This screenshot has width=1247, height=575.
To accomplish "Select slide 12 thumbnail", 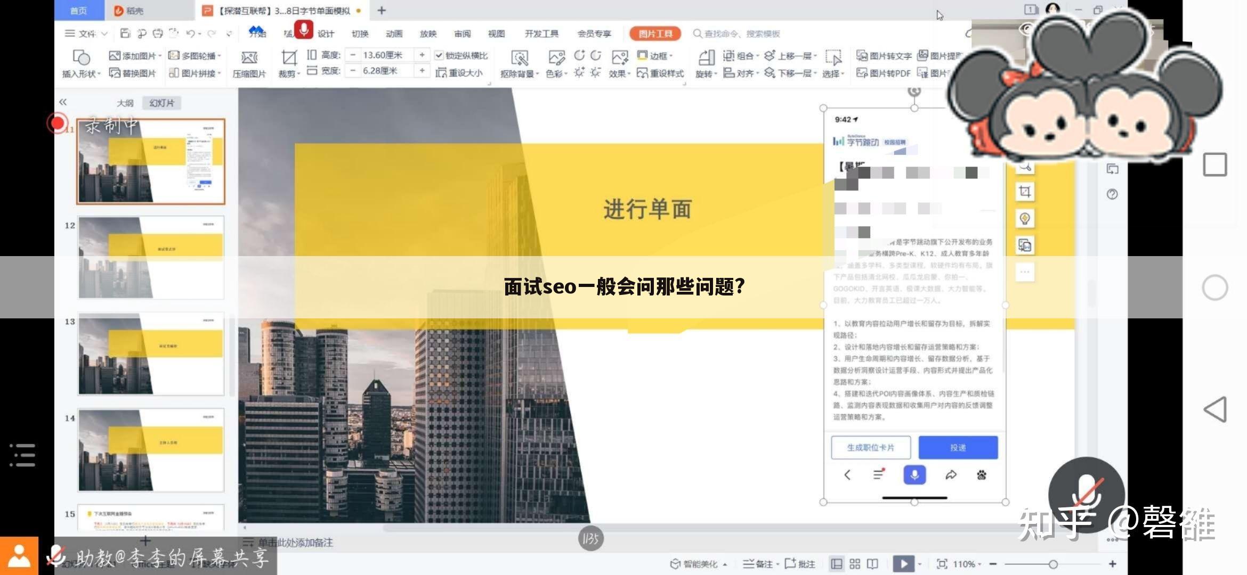I will coord(151,257).
